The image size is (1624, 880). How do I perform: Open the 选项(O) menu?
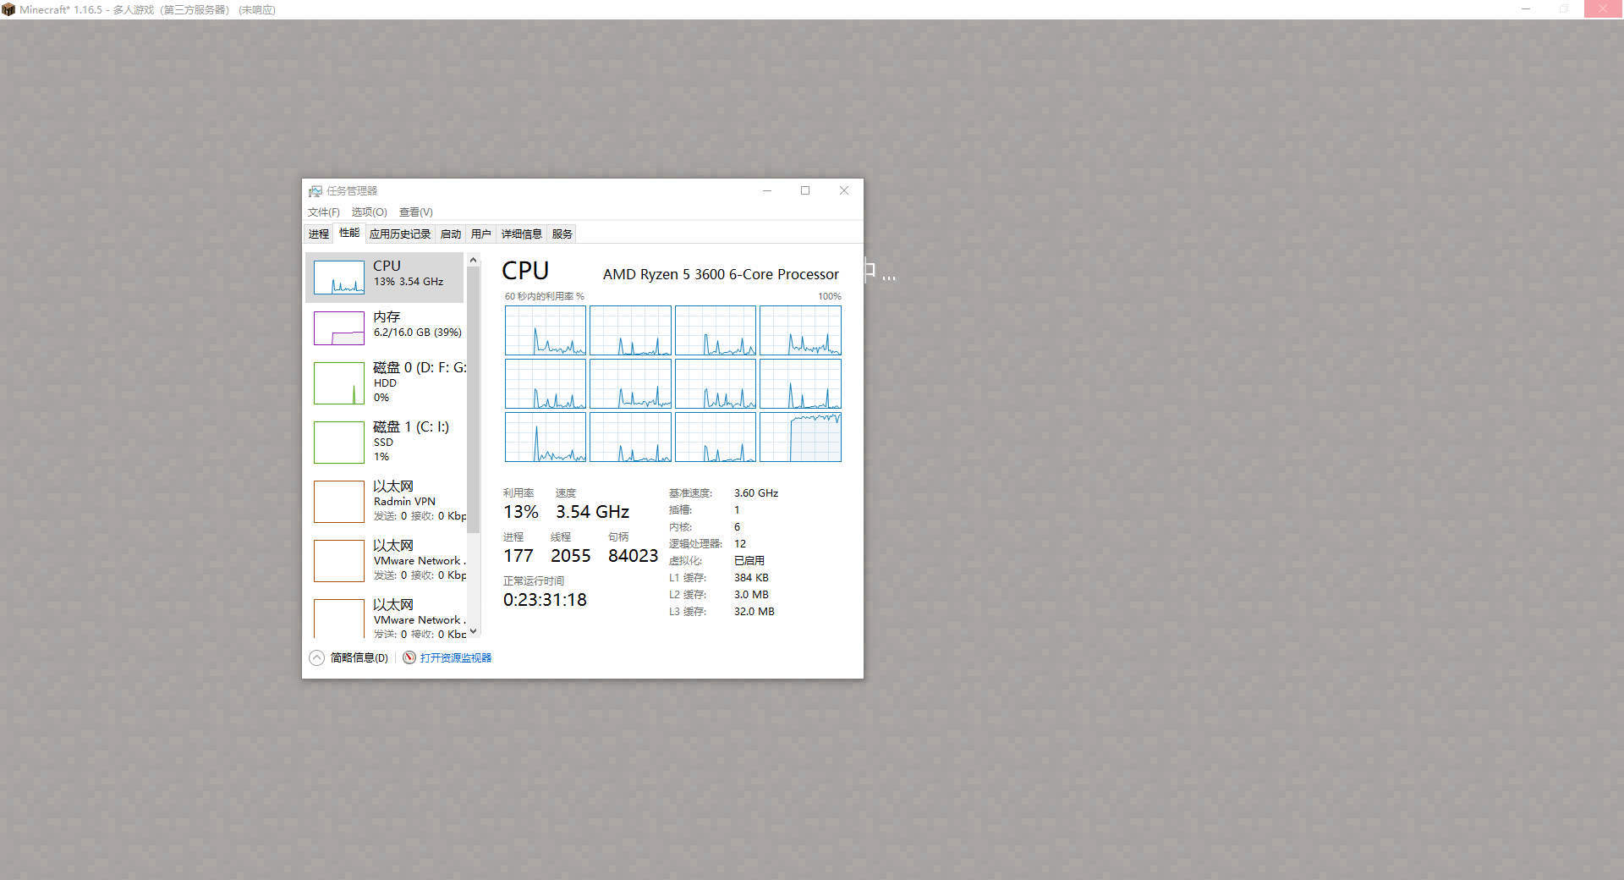[370, 212]
